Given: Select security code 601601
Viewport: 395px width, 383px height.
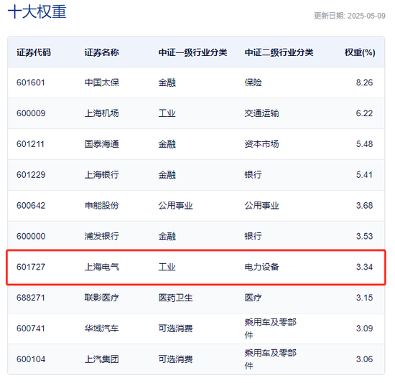Looking at the screenshot, I should pyautogui.click(x=31, y=82).
